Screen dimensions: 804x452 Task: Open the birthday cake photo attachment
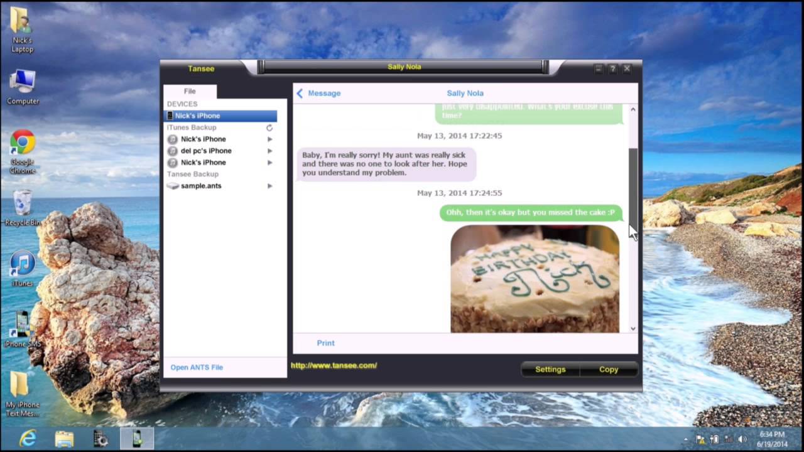(x=535, y=279)
